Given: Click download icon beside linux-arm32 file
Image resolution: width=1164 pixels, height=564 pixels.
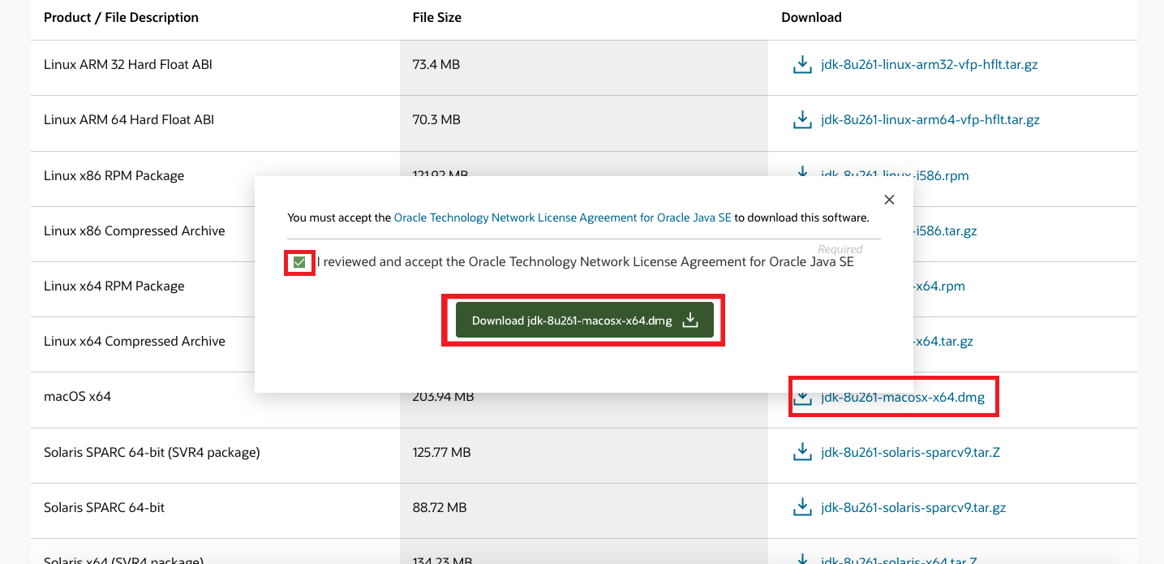Looking at the screenshot, I should coord(802,64).
